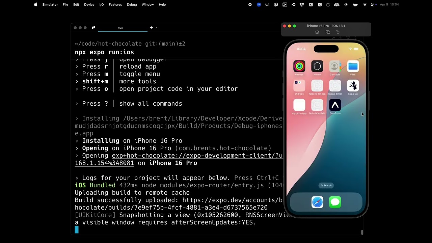Click the terminal cursor block at prompt
432x243 pixels.
[77, 230]
